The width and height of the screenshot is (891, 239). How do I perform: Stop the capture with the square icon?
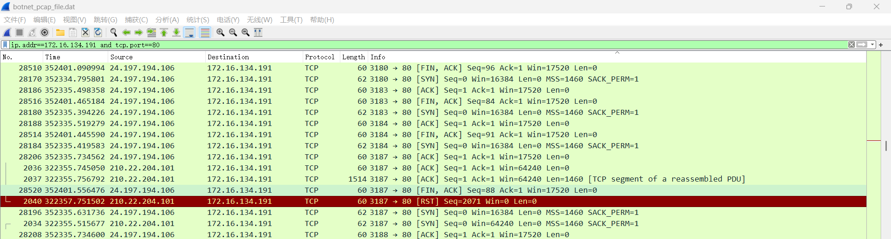[20, 32]
